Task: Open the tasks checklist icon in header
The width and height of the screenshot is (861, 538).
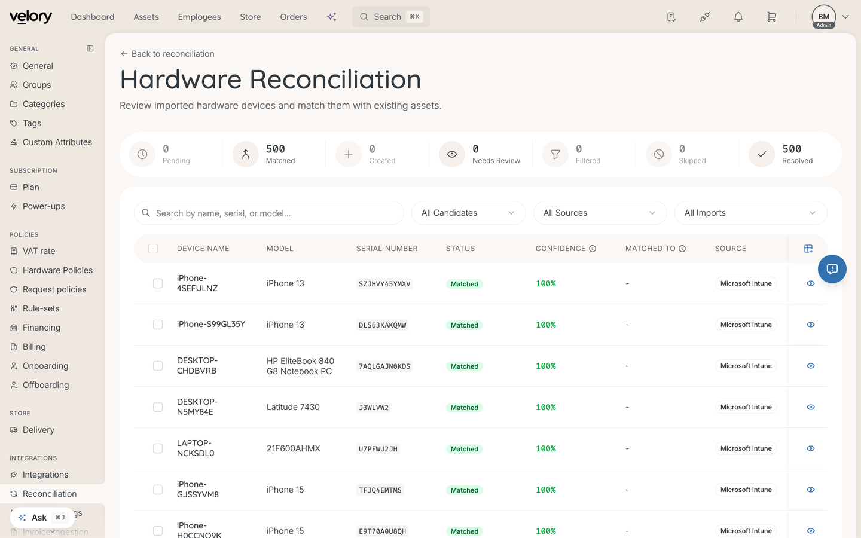Action: coord(671,17)
